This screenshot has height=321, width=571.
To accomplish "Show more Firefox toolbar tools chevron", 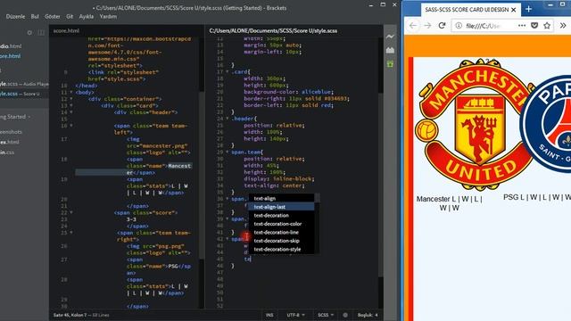I will pos(563,26).
